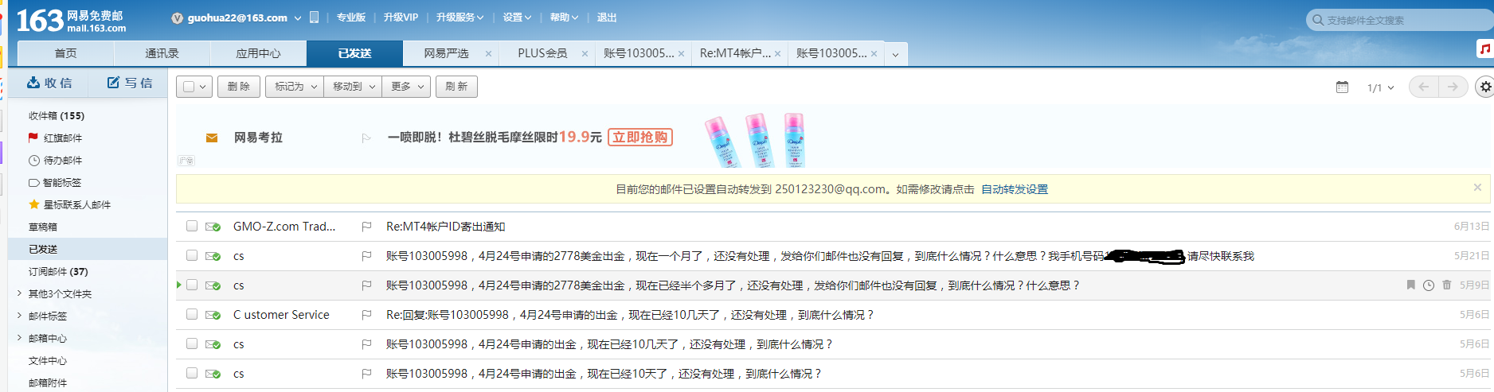This screenshot has height=392, width=1494.
Task: Open the 移动到 dropdown
Action: tap(352, 87)
